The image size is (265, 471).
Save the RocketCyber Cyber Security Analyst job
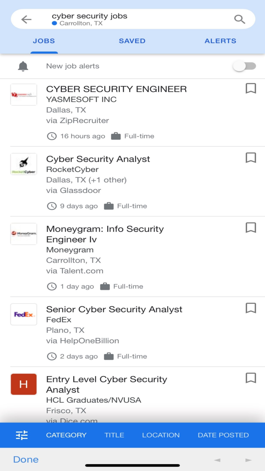251,158
